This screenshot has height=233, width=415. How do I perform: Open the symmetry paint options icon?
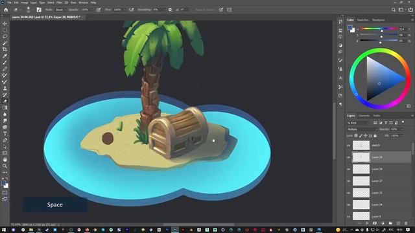click(229, 10)
